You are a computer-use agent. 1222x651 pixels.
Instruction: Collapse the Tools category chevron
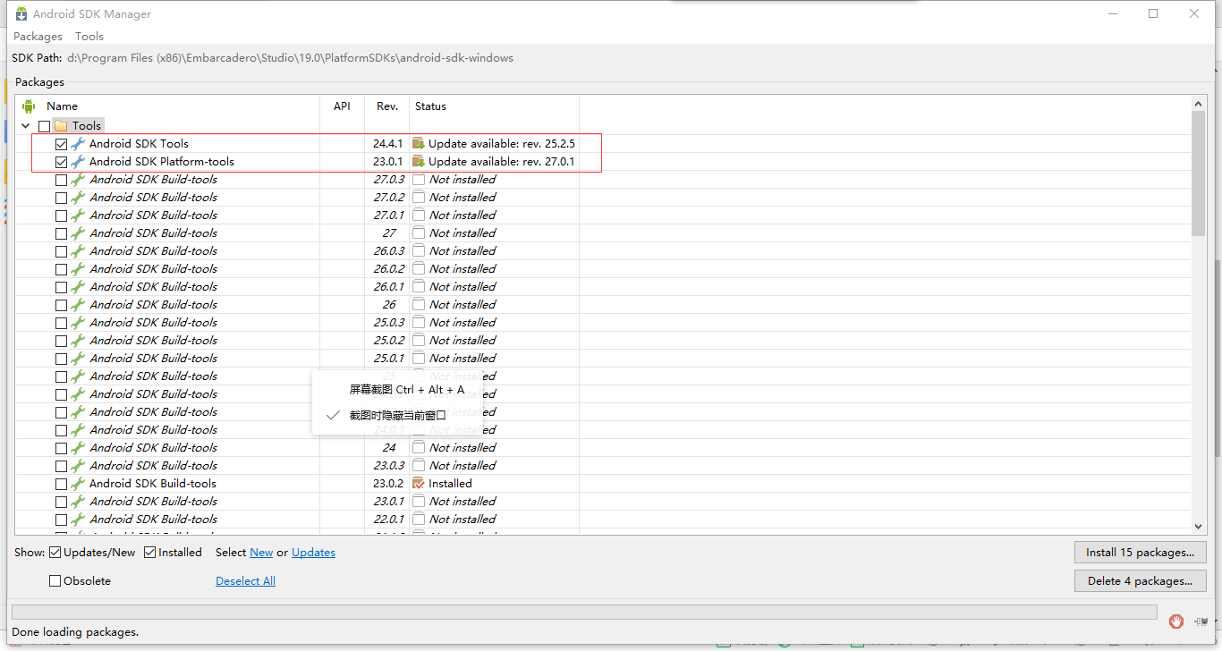[26, 126]
